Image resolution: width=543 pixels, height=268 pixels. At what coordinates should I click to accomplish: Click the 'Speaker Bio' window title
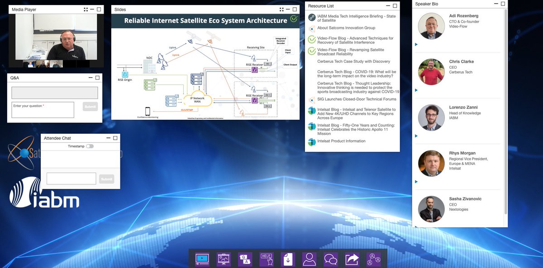[x=427, y=4]
